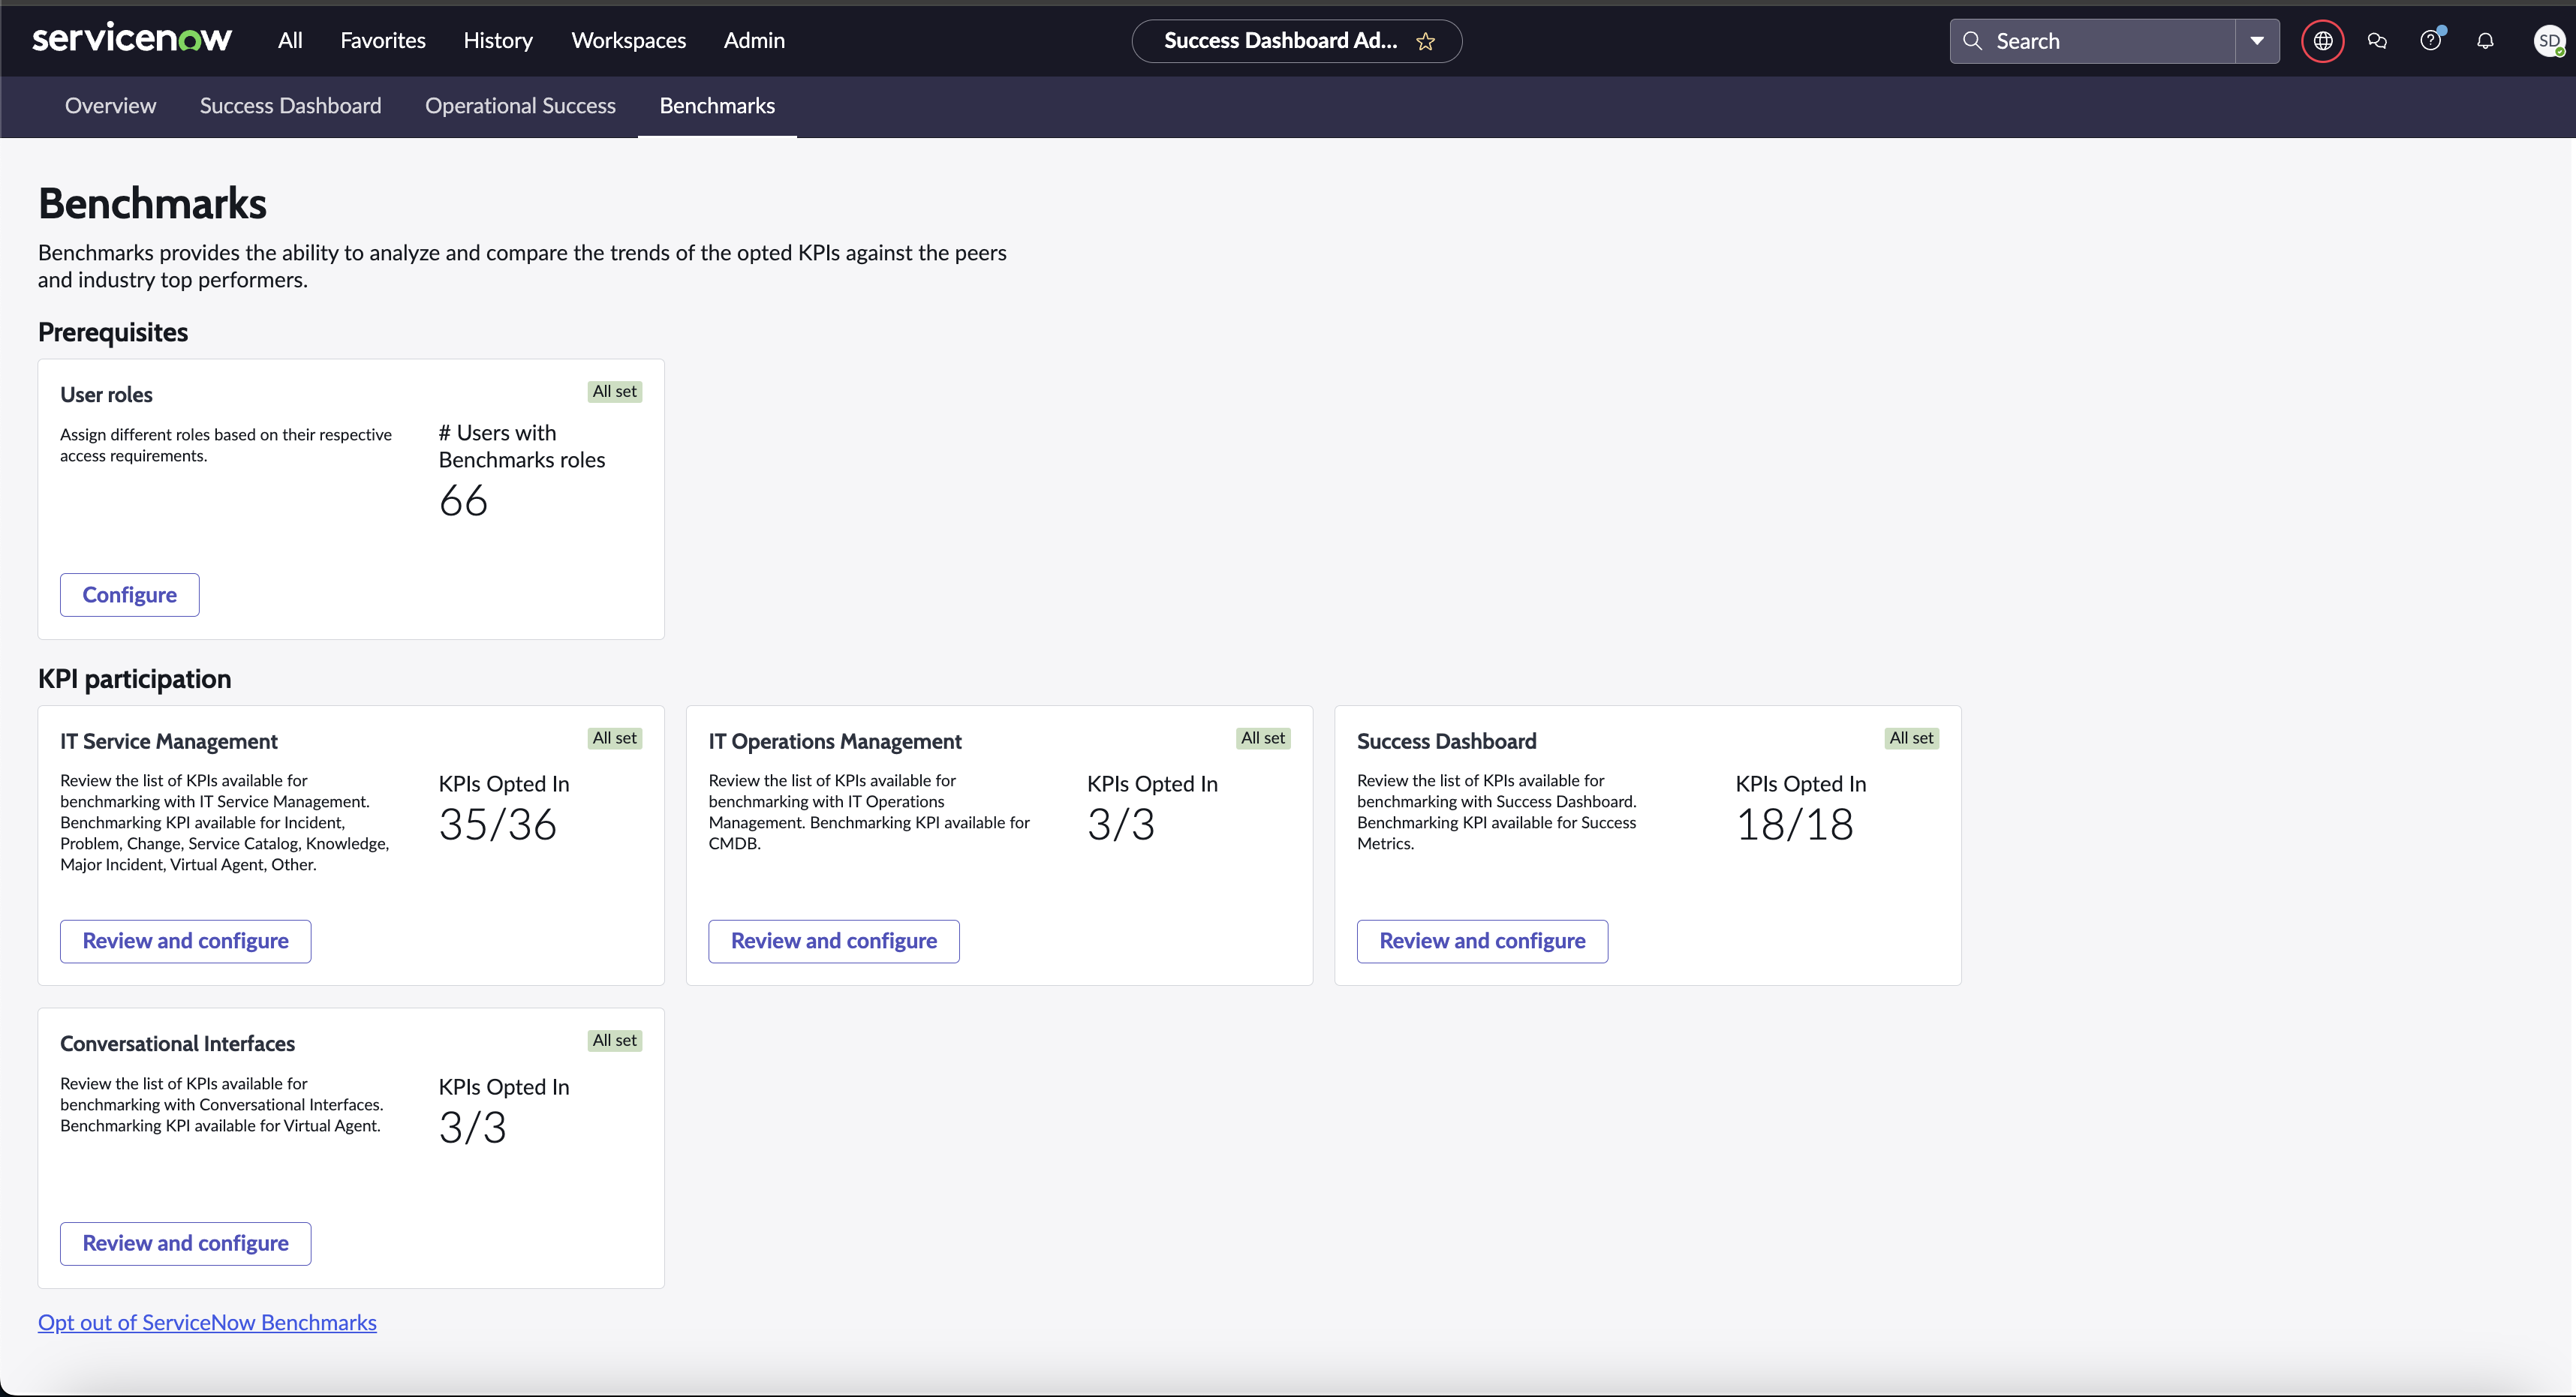2576x1397 pixels.
Task: Open the chat conversations icon
Action: coord(2377,41)
